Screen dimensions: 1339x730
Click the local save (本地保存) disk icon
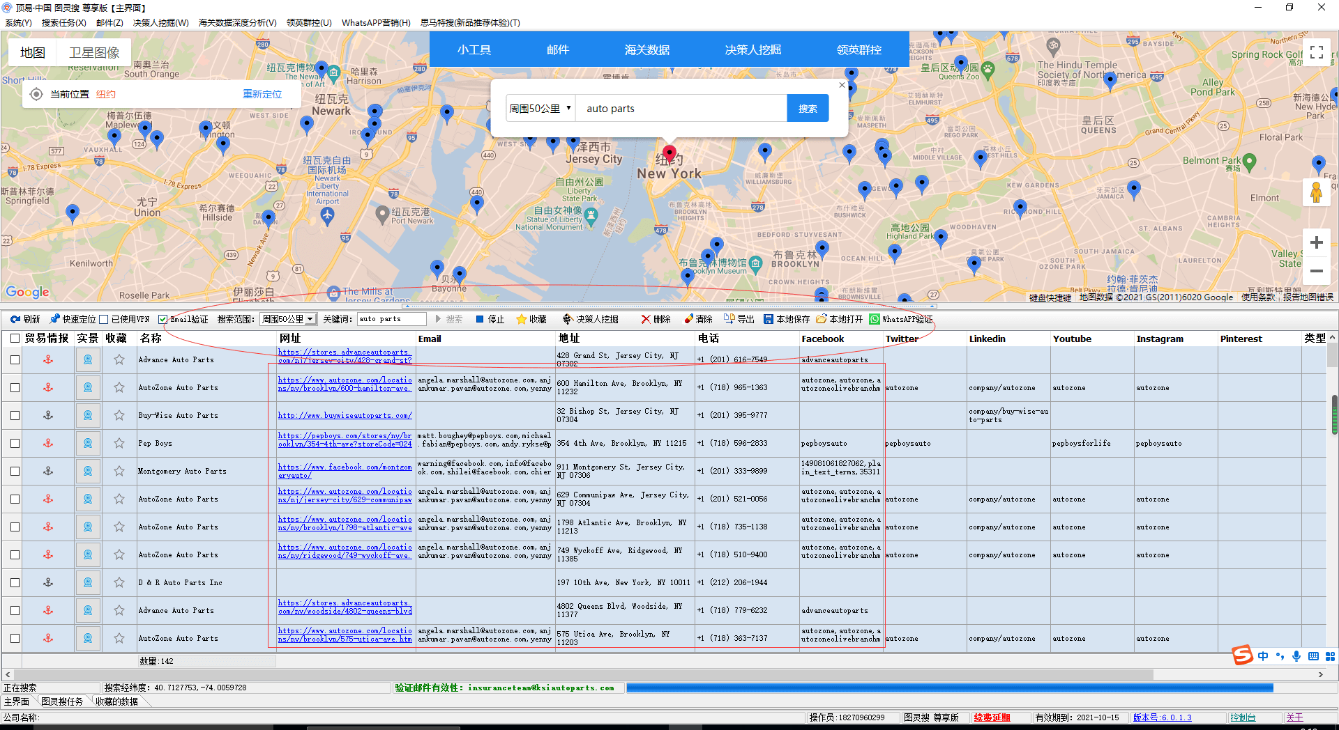(x=769, y=319)
